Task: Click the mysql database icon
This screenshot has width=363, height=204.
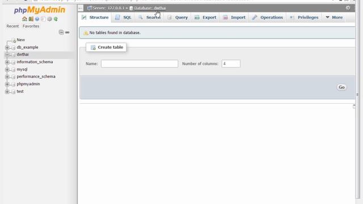Action: [x=13, y=70]
